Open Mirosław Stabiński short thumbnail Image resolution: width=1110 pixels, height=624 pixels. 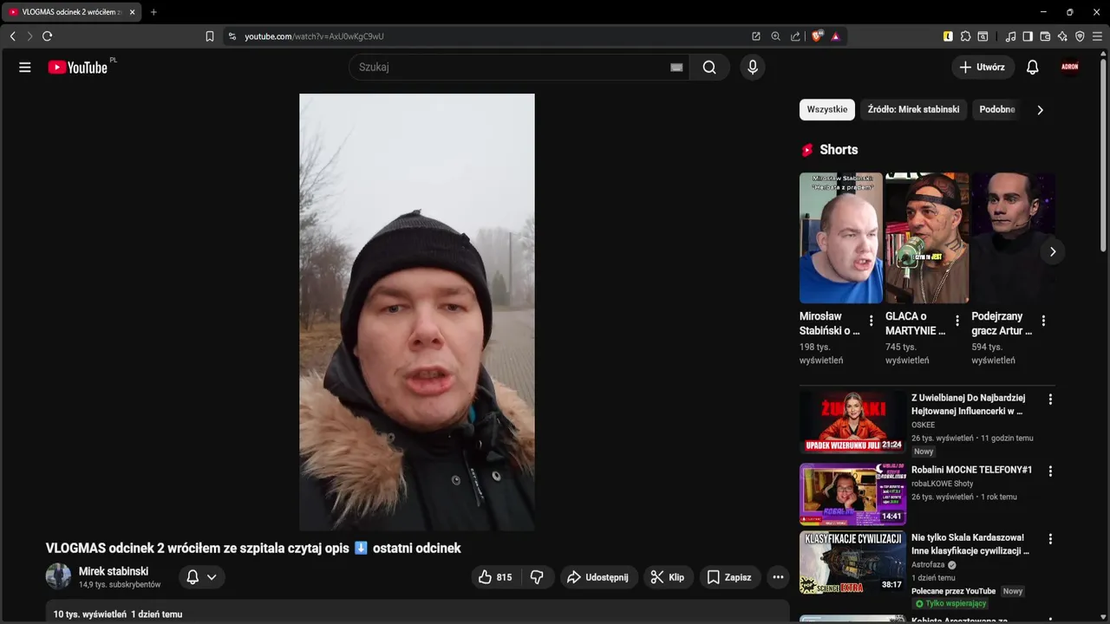pos(841,238)
